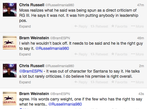Expand Bram Weinstein's 46m tweet

click(x=25, y=54)
